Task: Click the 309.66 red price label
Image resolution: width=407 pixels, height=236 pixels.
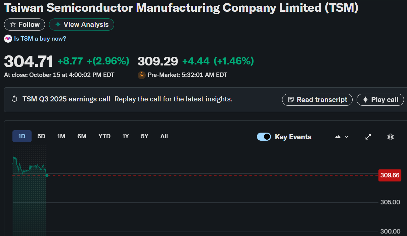Action: coord(390,175)
